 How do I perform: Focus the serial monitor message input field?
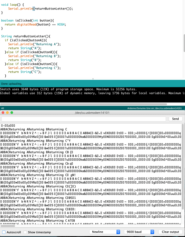84,119
